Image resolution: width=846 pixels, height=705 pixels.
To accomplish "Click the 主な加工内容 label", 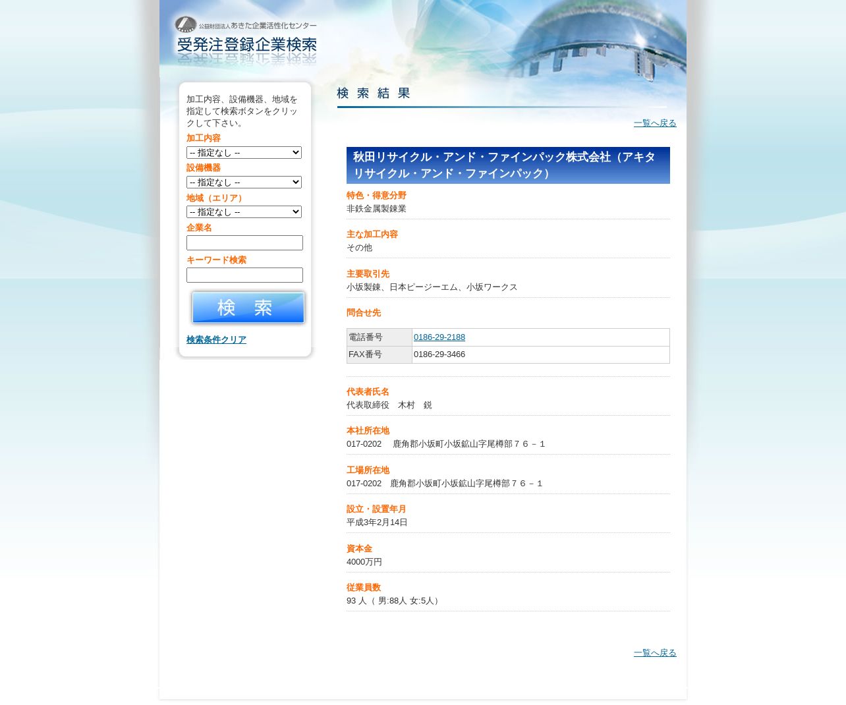I will pos(372,235).
